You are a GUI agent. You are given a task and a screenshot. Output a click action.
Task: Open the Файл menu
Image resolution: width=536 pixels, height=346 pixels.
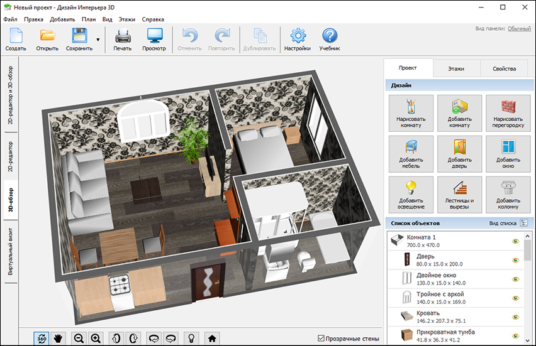pyautogui.click(x=10, y=19)
